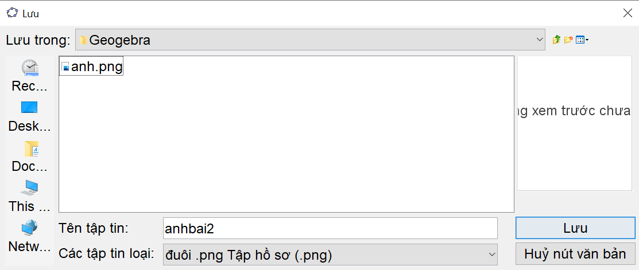Screen dimensions: 639x270
Task: Select the anh.png file name
Action: pos(96,67)
